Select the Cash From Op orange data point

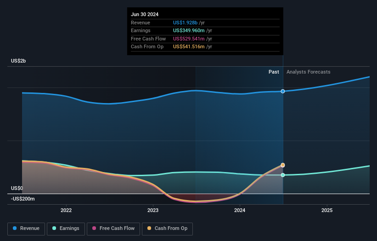[283, 165]
